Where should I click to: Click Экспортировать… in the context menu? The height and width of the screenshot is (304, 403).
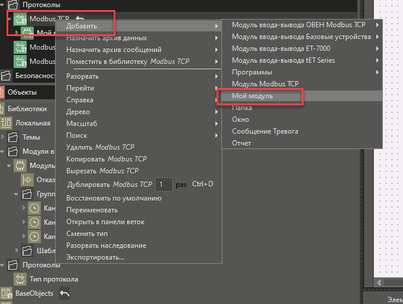click(95, 257)
